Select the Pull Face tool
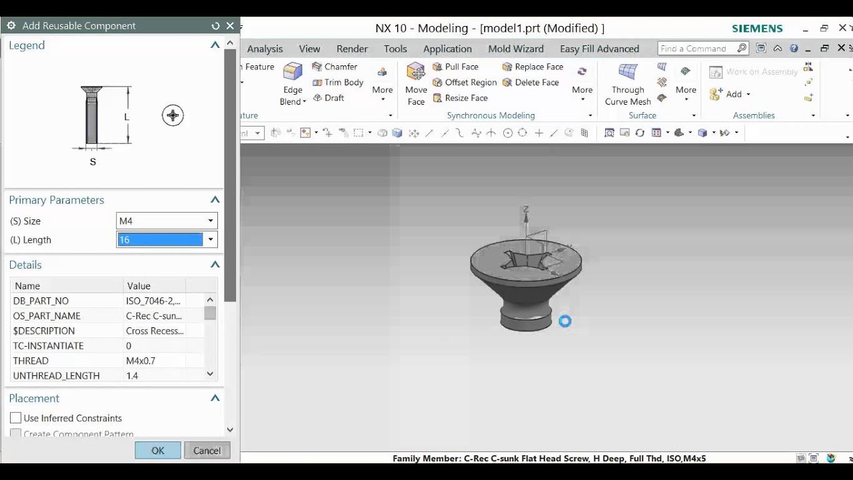853x480 pixels. [x=456, y=67]
